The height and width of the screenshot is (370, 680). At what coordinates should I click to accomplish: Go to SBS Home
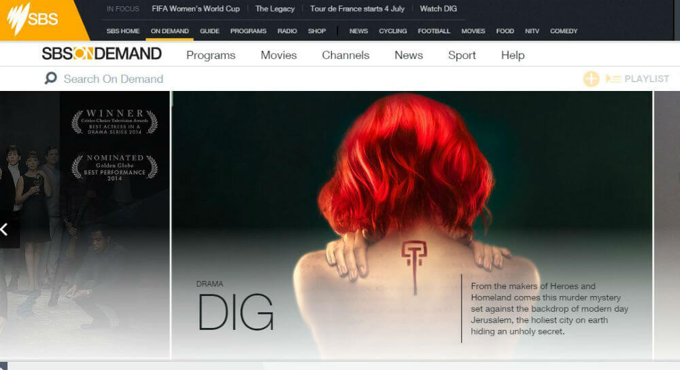pyautogui.click(x=123, y=31)
